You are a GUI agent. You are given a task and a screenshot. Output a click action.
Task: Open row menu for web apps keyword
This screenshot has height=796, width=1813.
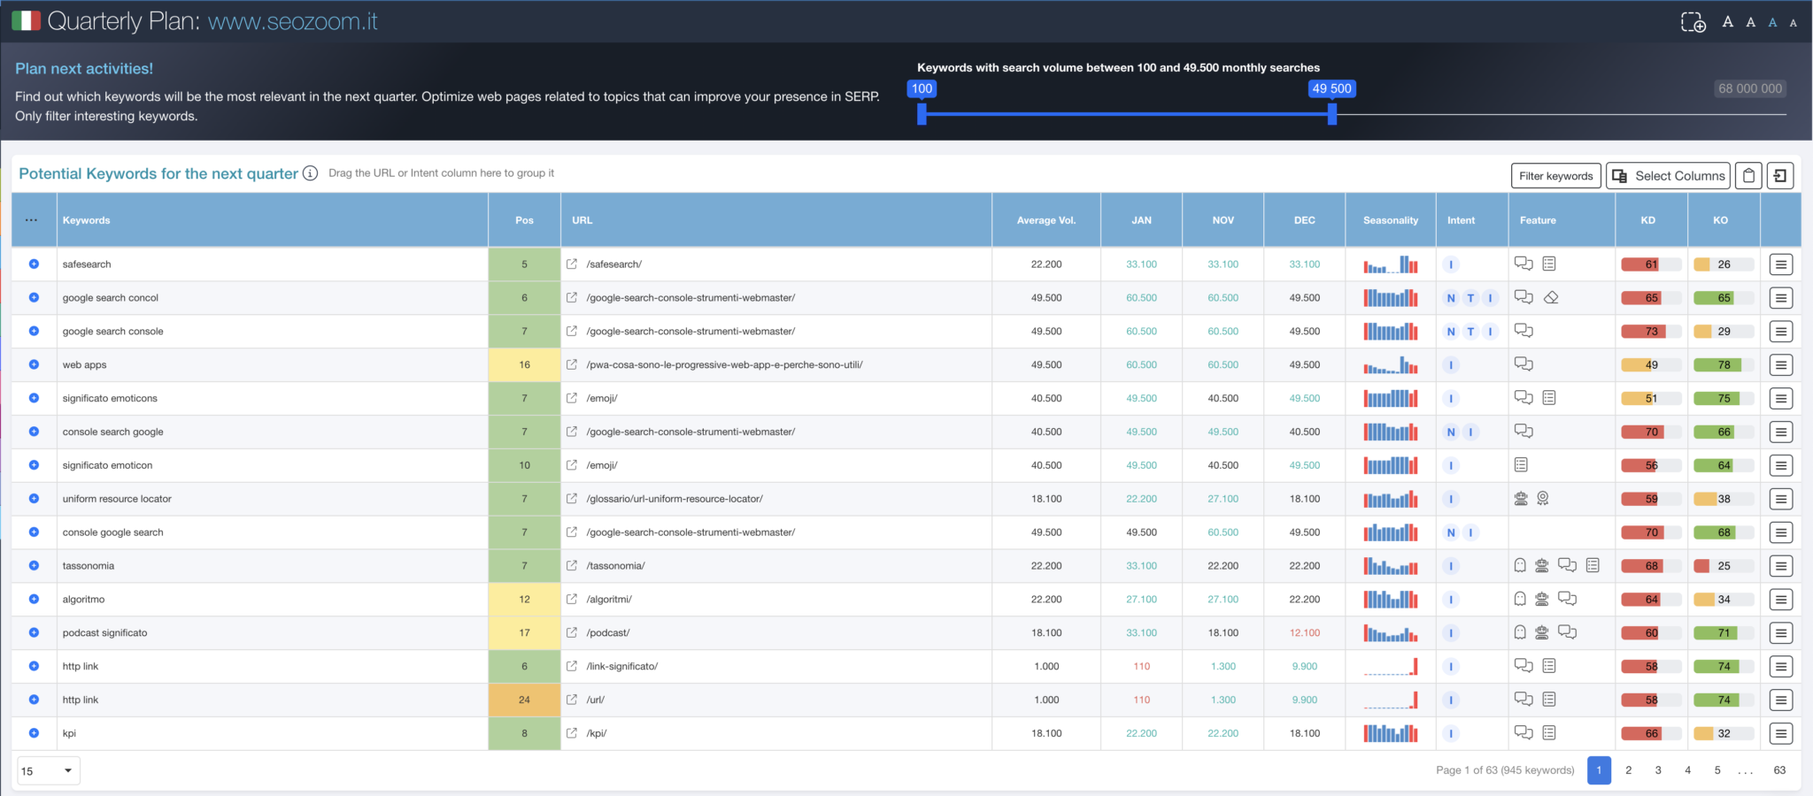point(1781,365)
